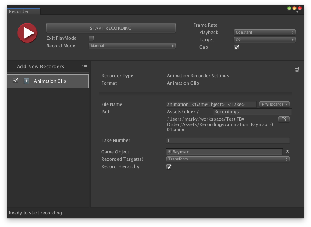Click the red circular record play icon
Screen dimensions: 311x227
point(27,33)
